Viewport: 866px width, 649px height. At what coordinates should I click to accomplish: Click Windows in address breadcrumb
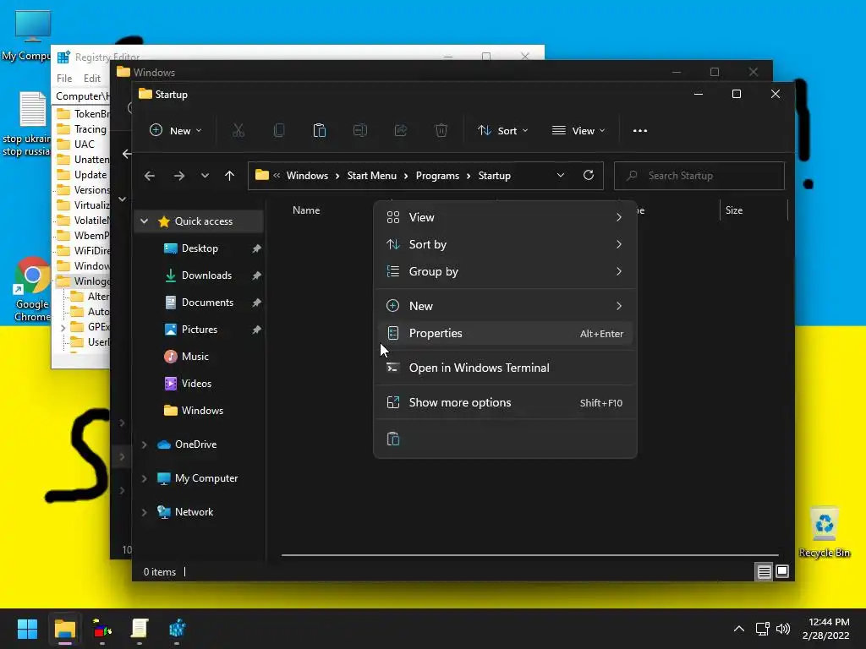pos(307,176)
